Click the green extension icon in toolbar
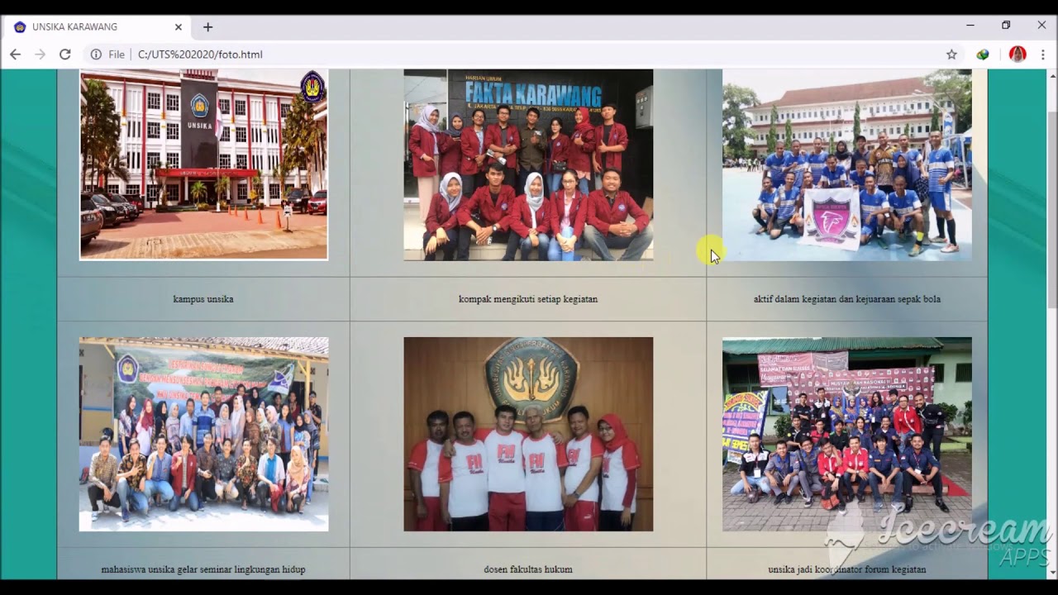The height and width of the screenshot is (595, 1058). [983, 55]
